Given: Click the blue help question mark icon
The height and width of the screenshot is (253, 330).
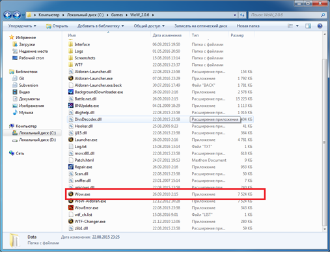Looking at the screenshot, I should [320, 26].
